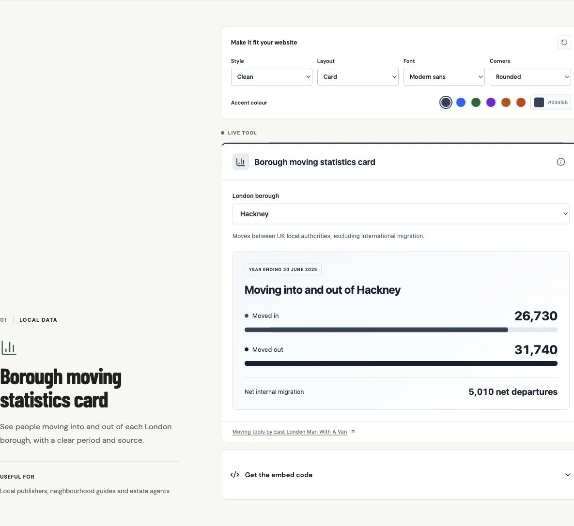This screenshot has height=526, width=574.
Task: Click the 'LOCAL DATA' section label
Action: pyautogui.click(x=38, y=320)
